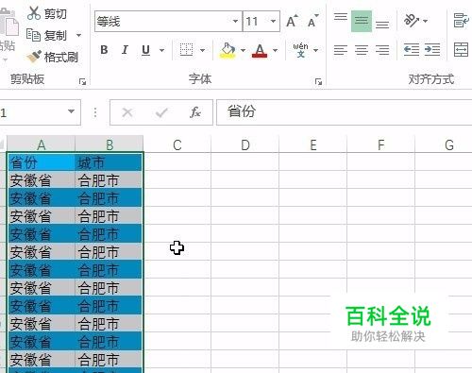Open the Copy (复制) dropdown arrow
This screenshot has height=373, width=472.
click(x=78, y=35)
